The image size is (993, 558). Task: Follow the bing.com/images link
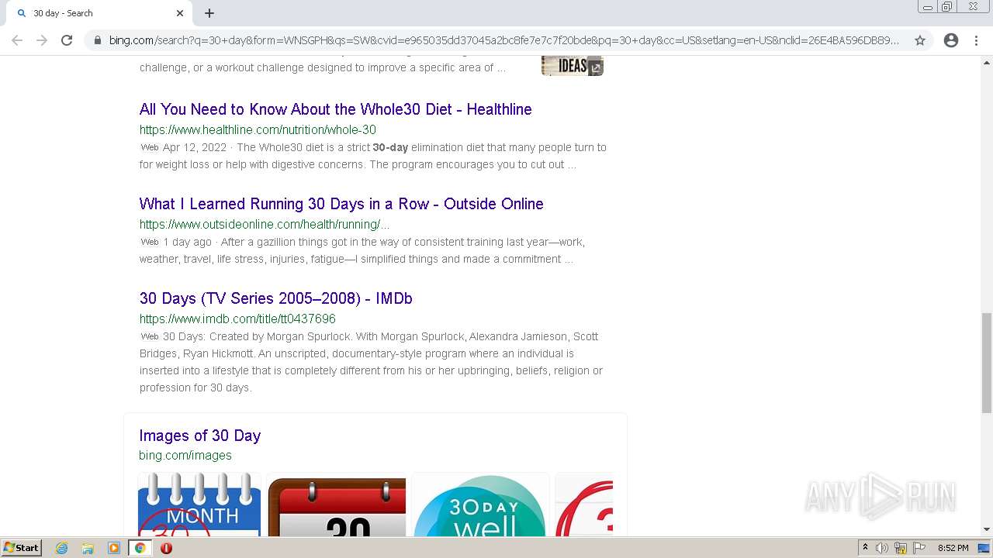[185, 455]
